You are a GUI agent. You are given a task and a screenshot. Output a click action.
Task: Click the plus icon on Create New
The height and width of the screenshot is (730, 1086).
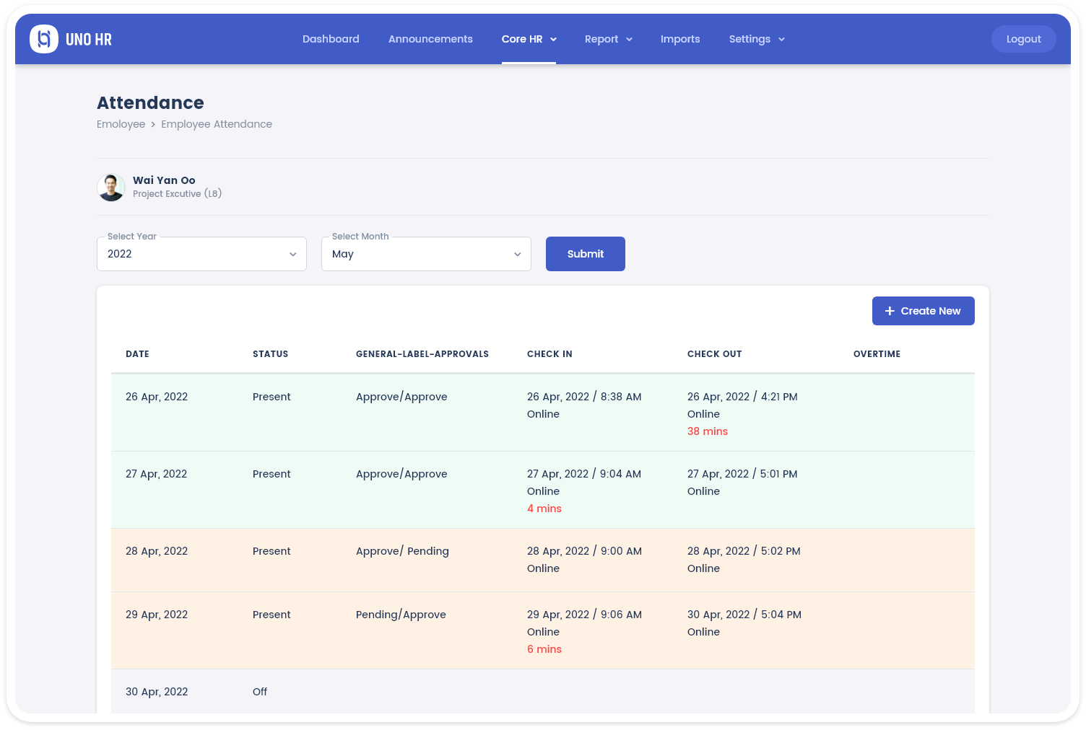click(890, 311)
